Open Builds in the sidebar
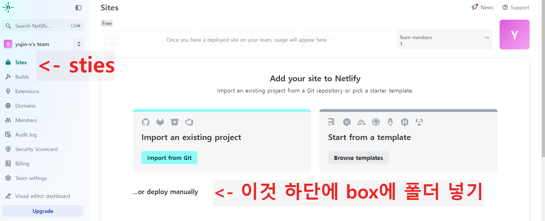Viewport: 545px width, 221px height. [x=22, y=77]
